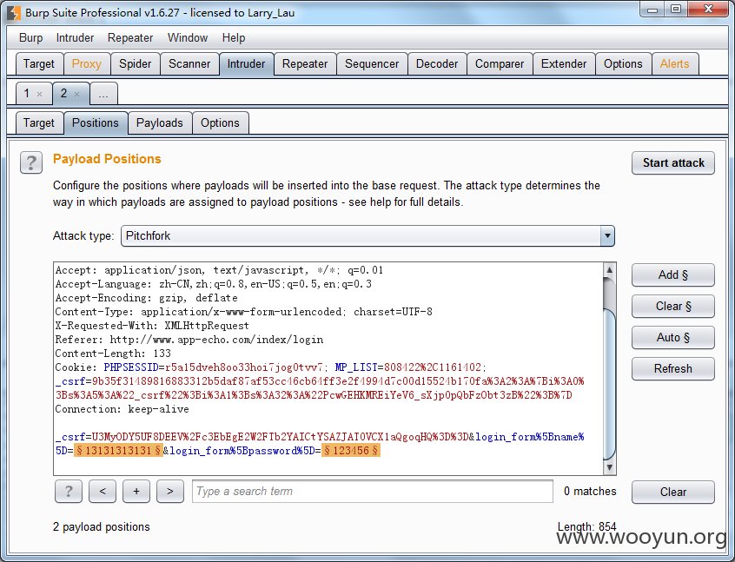
Task: Switch to the Decoder tab
Action: [x=437, y=63]
